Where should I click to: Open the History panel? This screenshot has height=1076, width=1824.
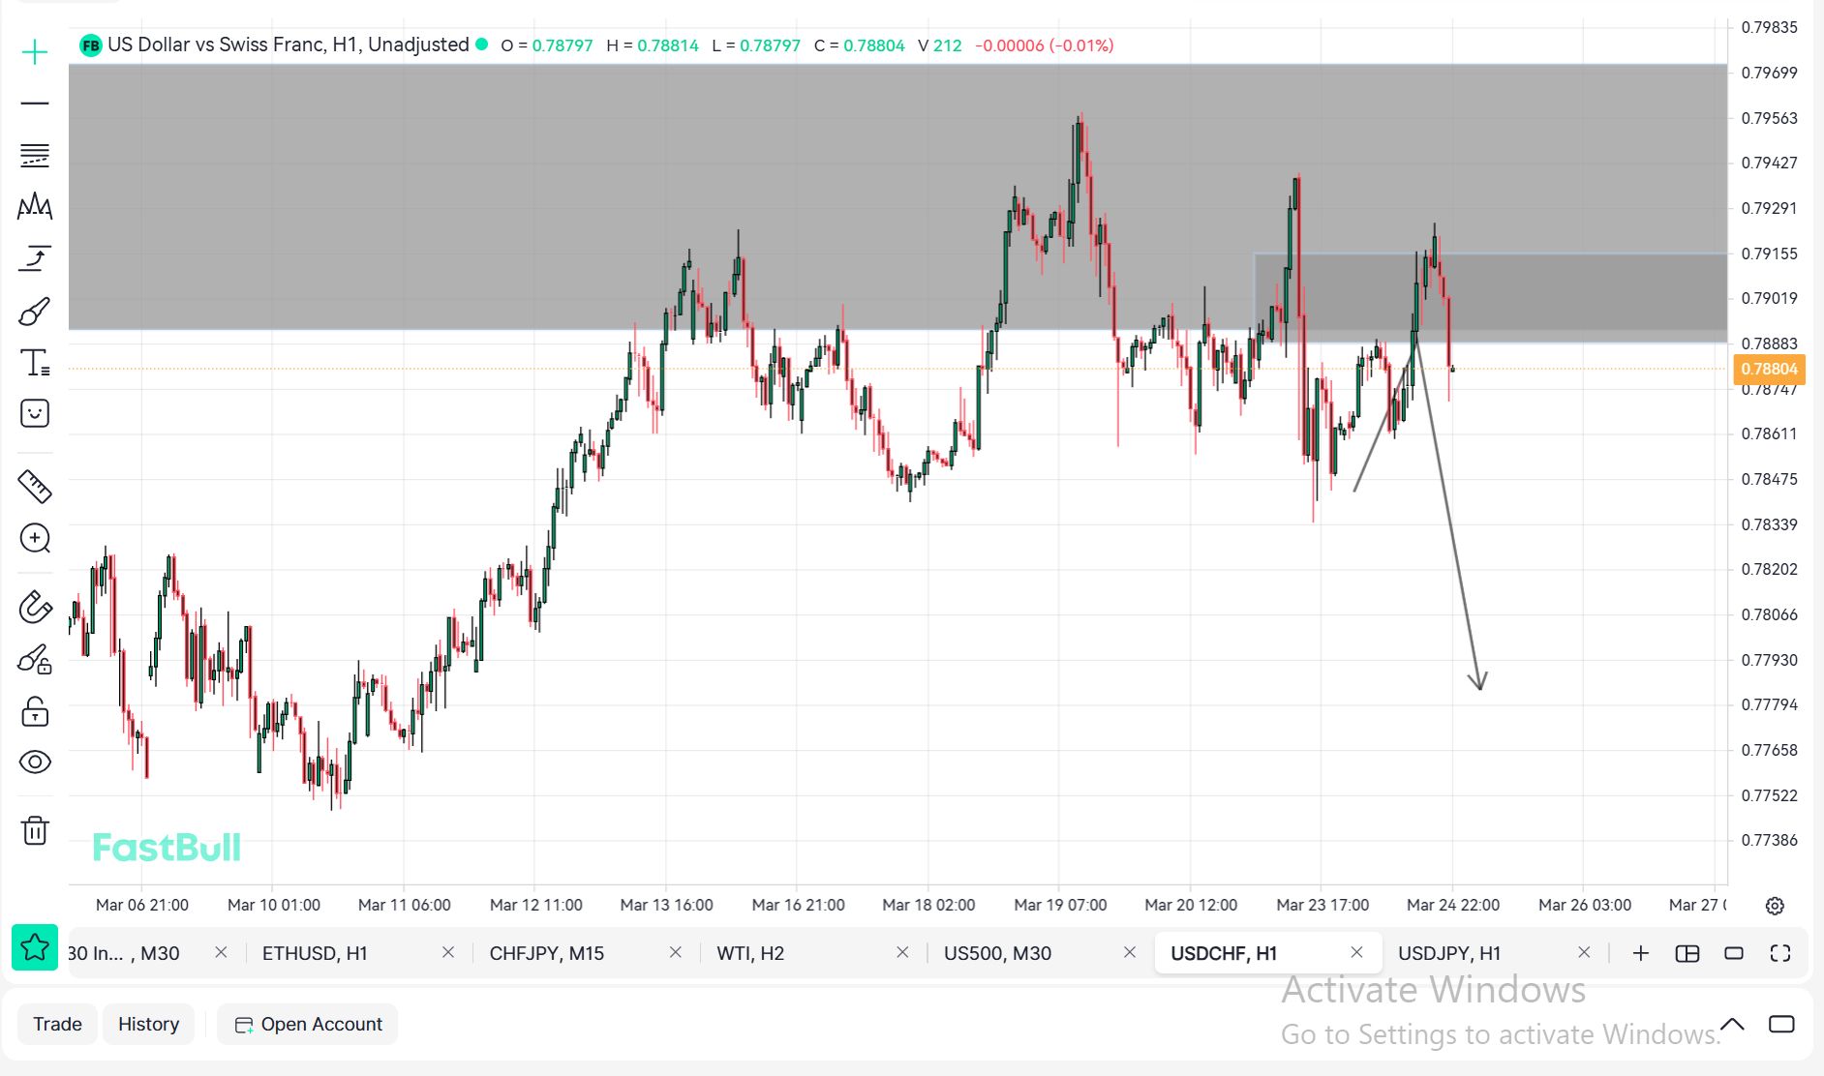click(148, 1024)
